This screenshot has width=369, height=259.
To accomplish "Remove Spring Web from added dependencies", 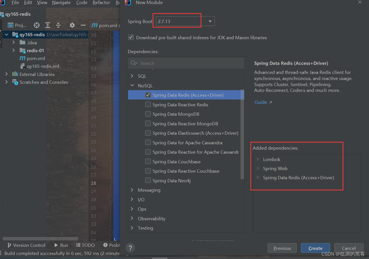I will (258, 168).
